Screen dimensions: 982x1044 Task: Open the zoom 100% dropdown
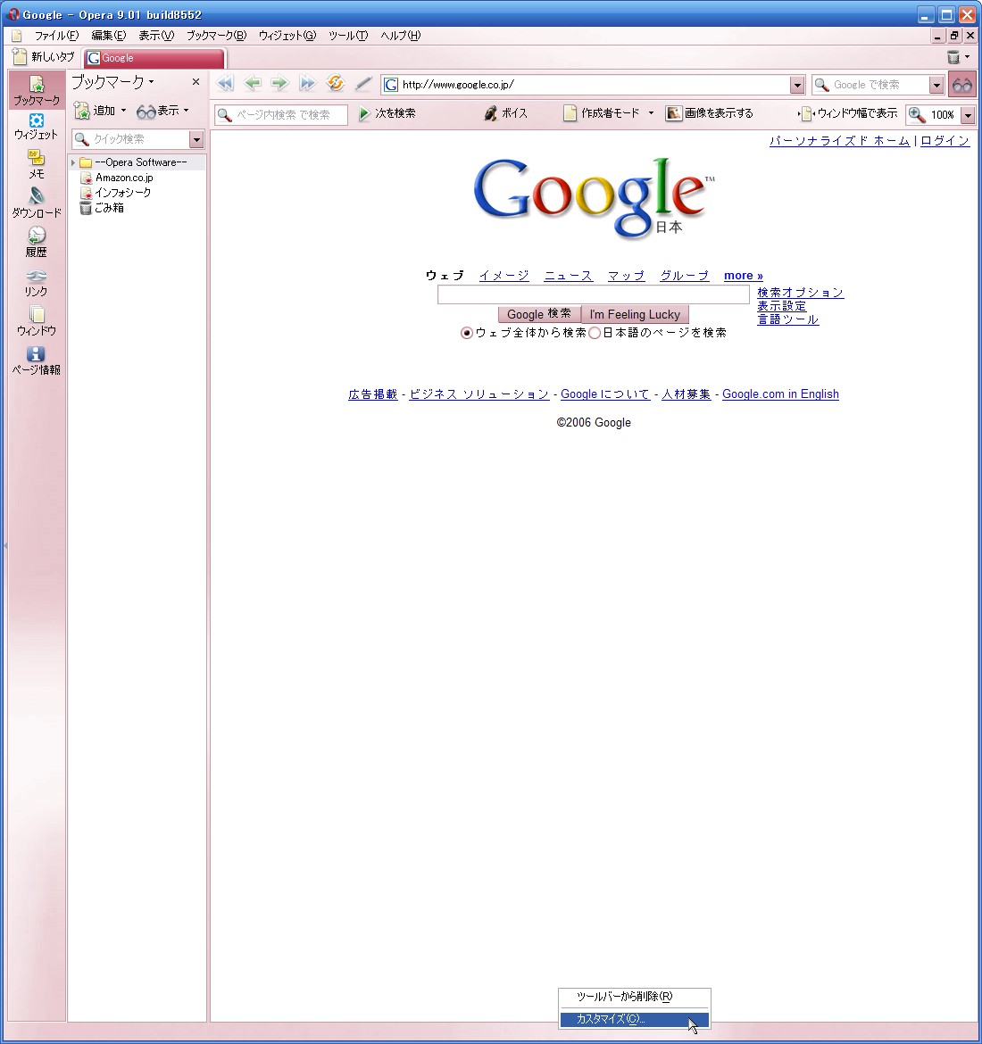click(968, 115)
